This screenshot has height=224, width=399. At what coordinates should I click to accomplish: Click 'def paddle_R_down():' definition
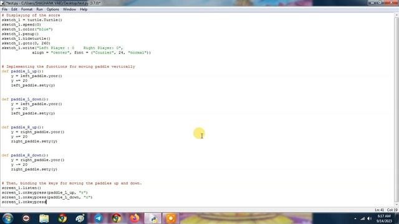[x=25, y=155]
